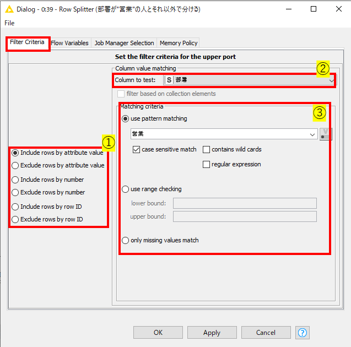Screen dimensions: 351x347
Task: Switch to Memory Policy tab
Action: (179, 43)
